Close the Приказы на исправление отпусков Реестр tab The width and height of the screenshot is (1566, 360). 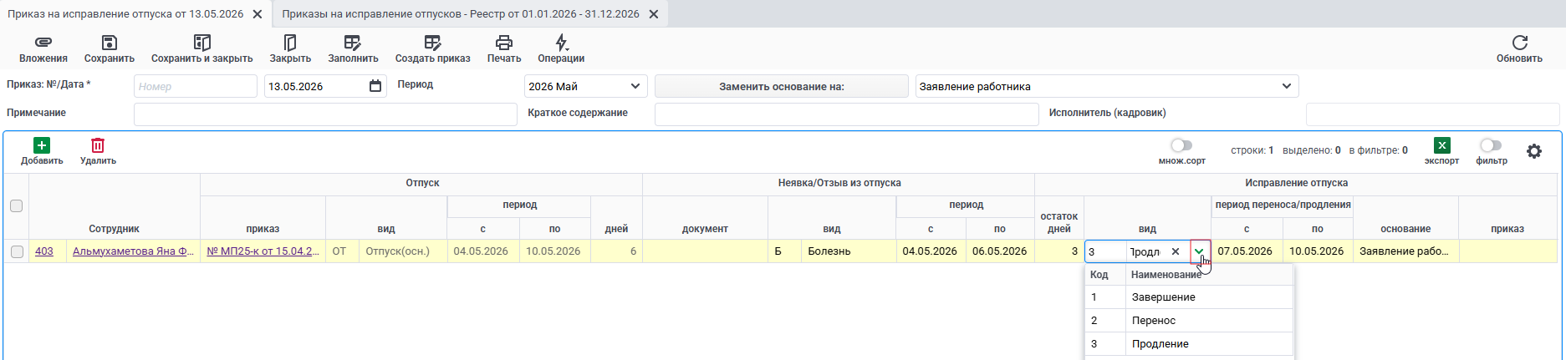pyautogui.click(x=654, y=14)
